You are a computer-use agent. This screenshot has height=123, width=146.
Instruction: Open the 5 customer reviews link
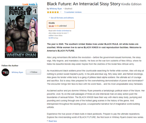73,12
